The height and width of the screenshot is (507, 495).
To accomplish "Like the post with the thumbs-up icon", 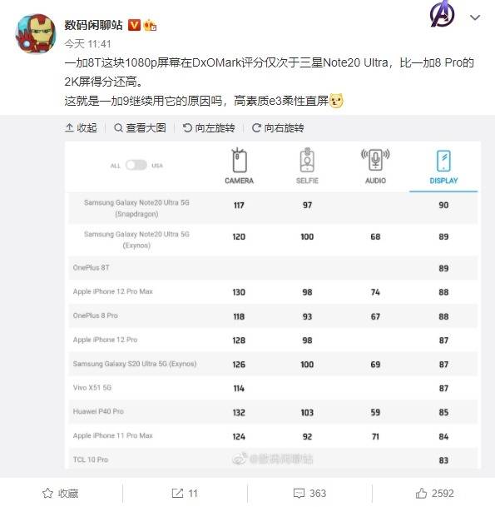I will point(434,493).
